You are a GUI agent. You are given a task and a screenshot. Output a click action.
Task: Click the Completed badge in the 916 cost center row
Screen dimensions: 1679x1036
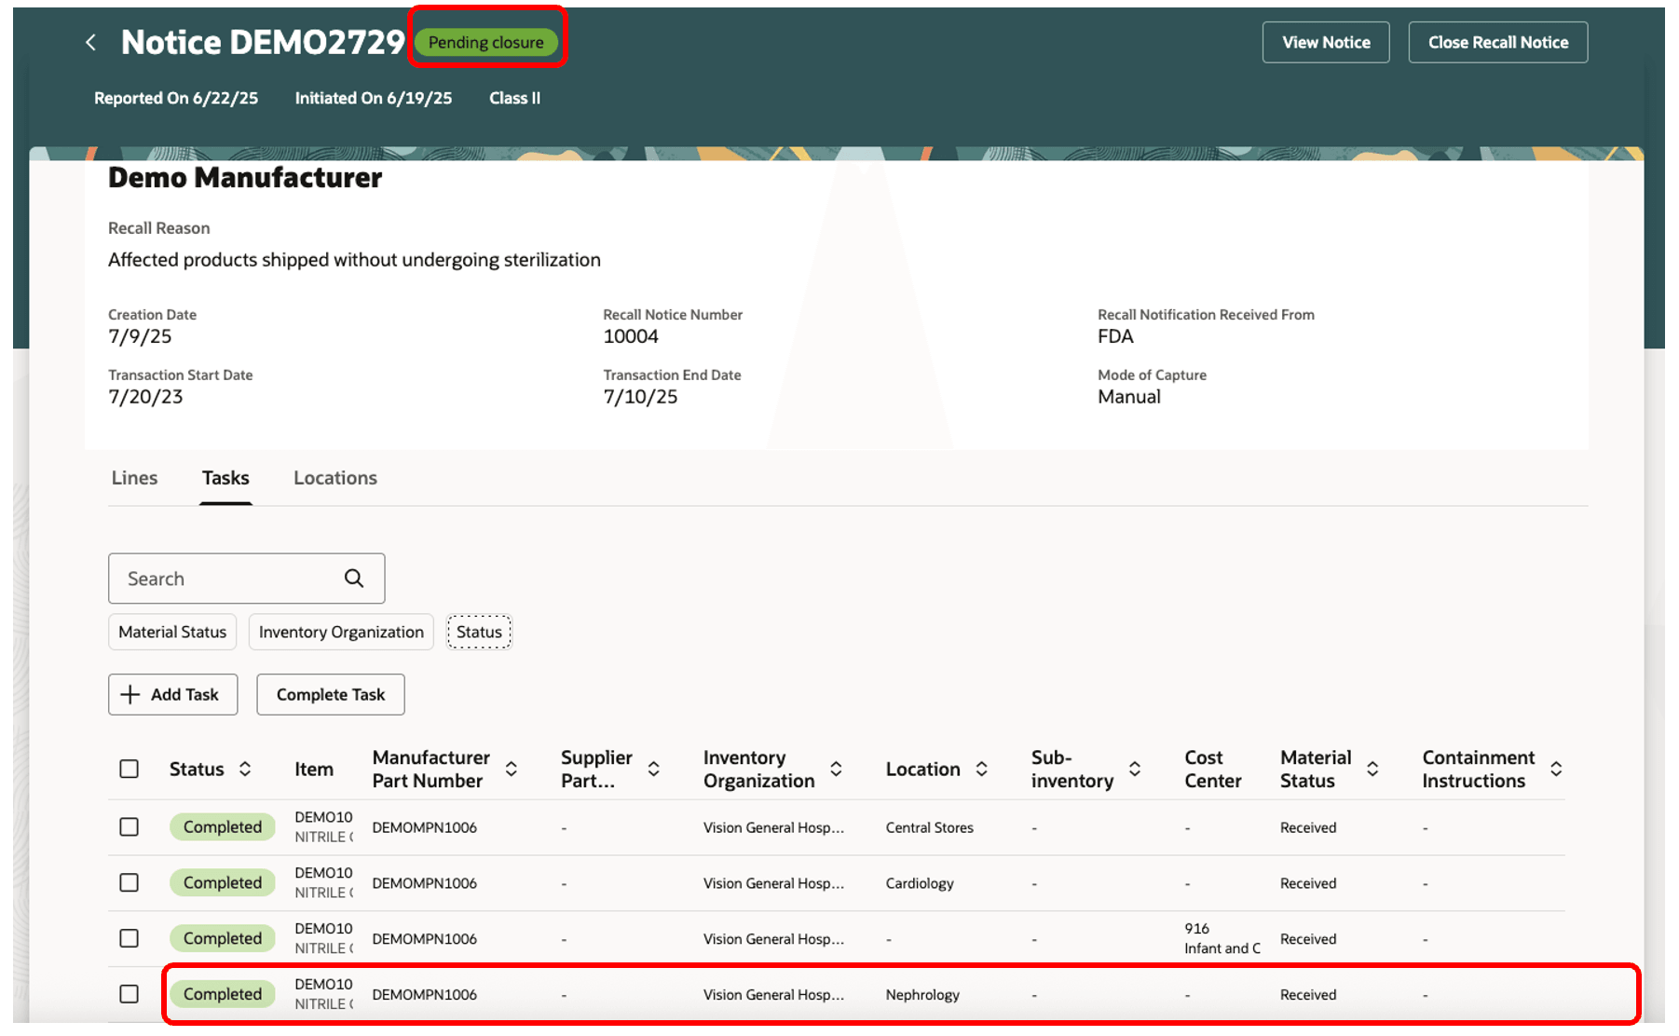pos(223,938)
